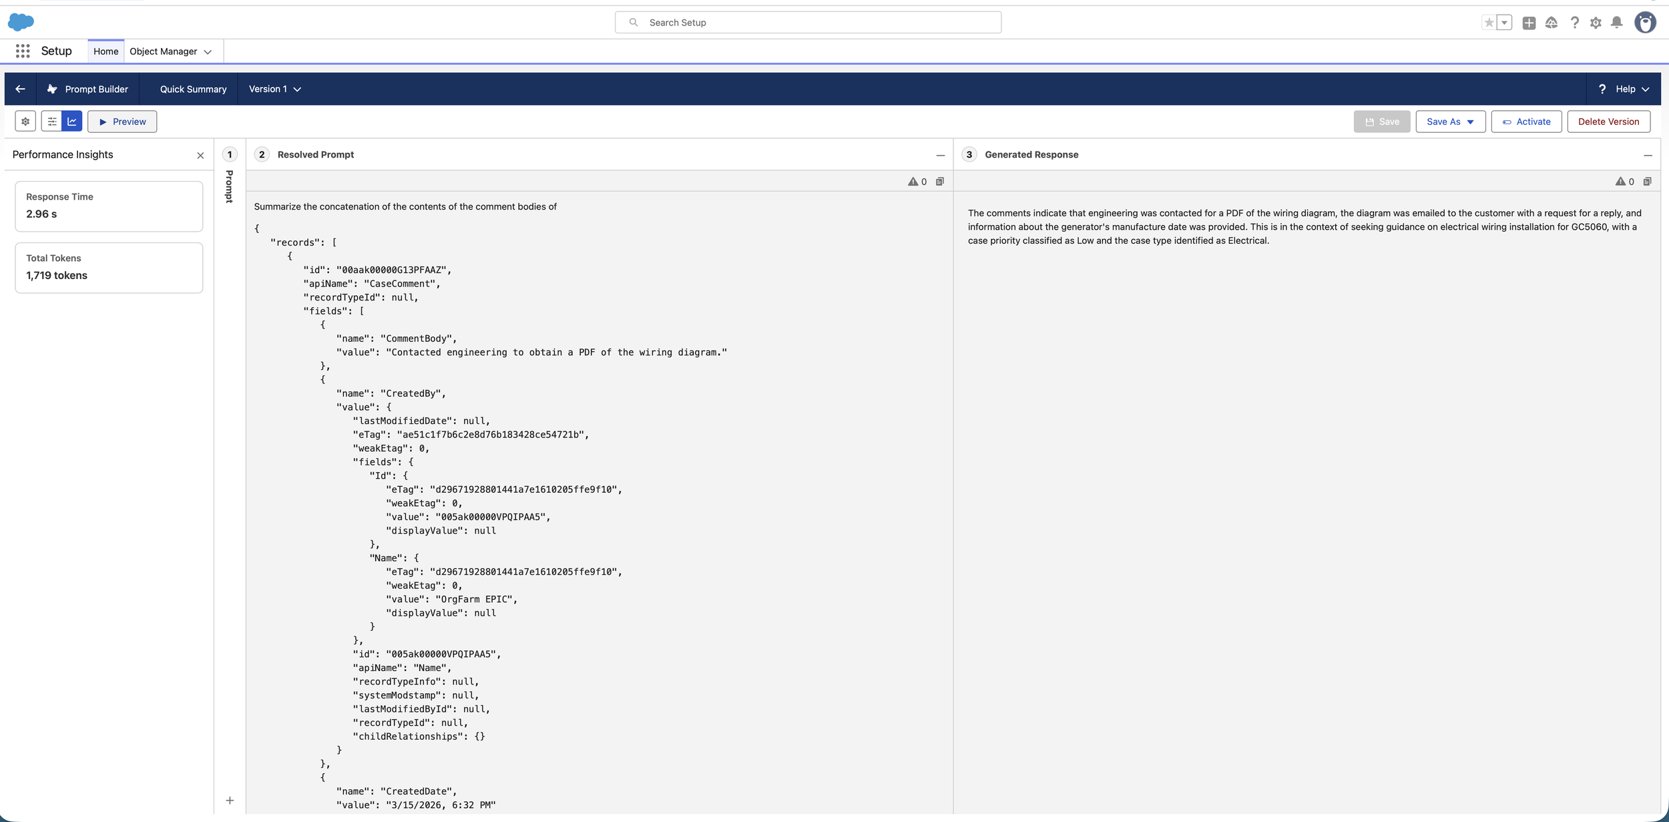Toggle the Performance Insights chart panel button
The height and width of the screenshot is (822, 1669).
[x=72, y=122]
